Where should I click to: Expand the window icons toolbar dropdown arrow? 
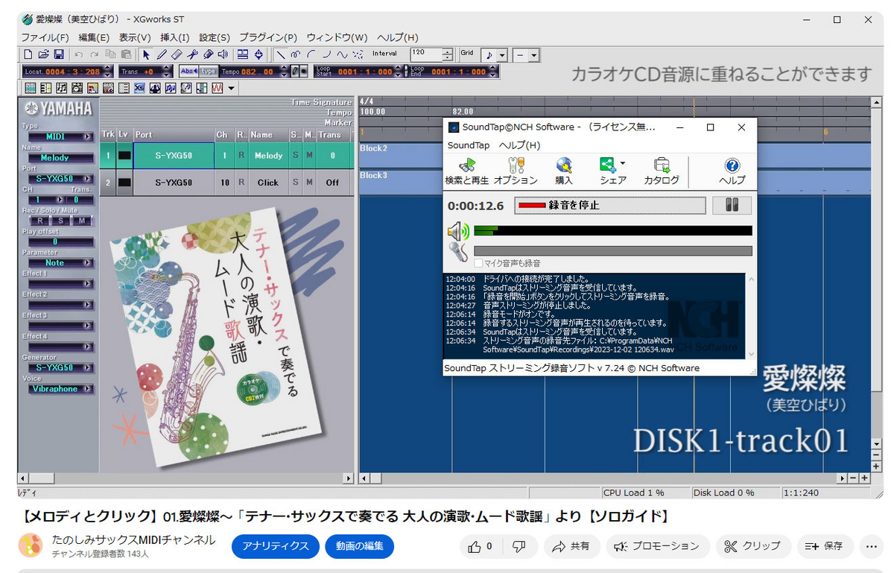(x=231, y=88)
